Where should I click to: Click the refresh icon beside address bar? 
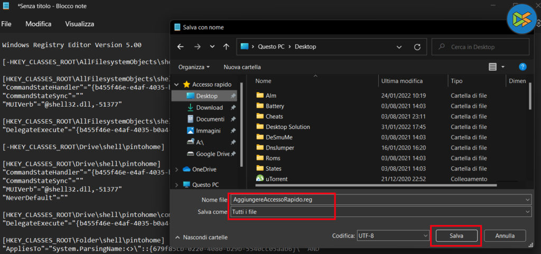[417, 46]
